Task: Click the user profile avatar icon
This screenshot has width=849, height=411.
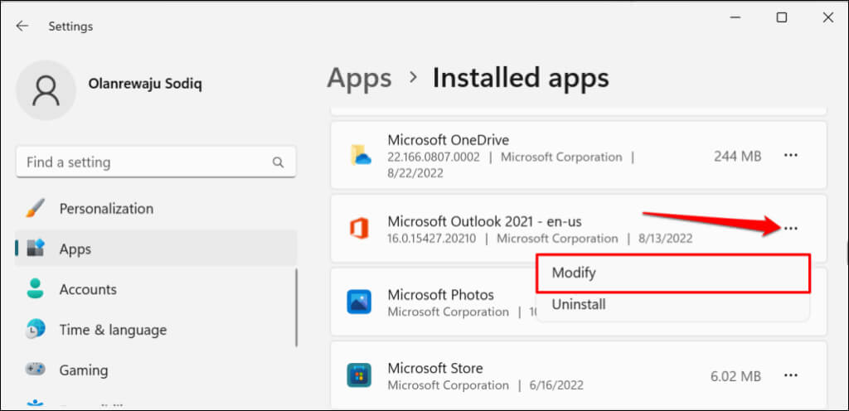Action: point(46,90)
